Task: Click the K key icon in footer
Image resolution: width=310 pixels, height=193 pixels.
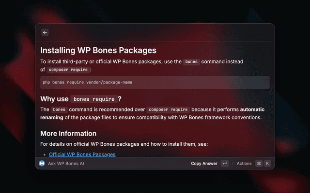Action: pos(267,164)
